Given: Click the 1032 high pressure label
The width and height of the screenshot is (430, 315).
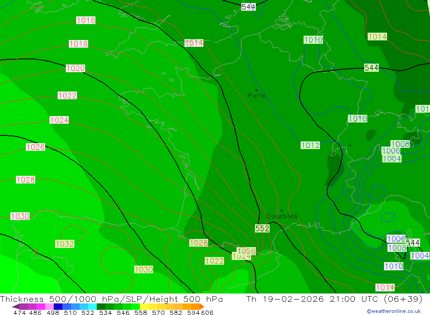Looking at the screenshot, I should click(x=65, y=244).
